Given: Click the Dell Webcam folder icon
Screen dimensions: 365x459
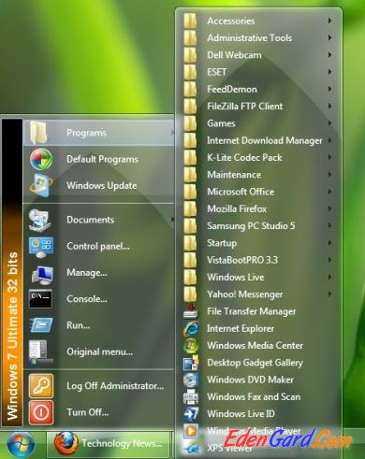Looking at the screenshot, I should tap(190, 55).
